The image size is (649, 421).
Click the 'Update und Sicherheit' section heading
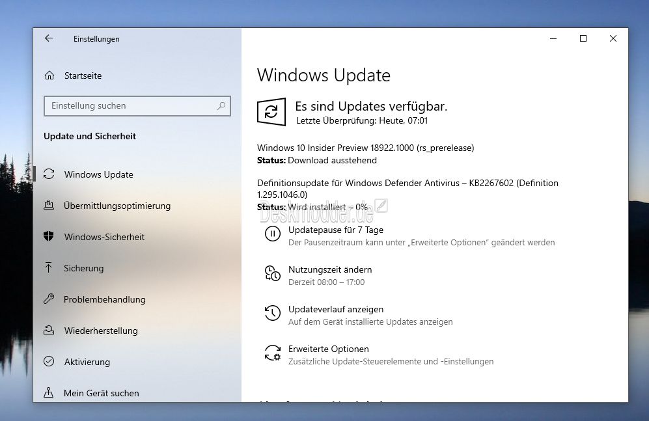(x=90, y=136)
